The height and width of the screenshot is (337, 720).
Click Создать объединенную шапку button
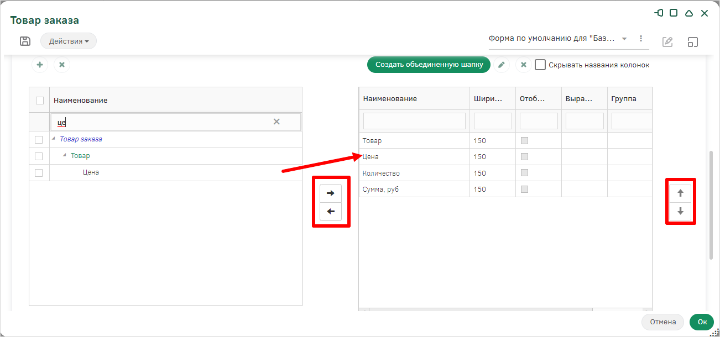[x=429, y=65]
